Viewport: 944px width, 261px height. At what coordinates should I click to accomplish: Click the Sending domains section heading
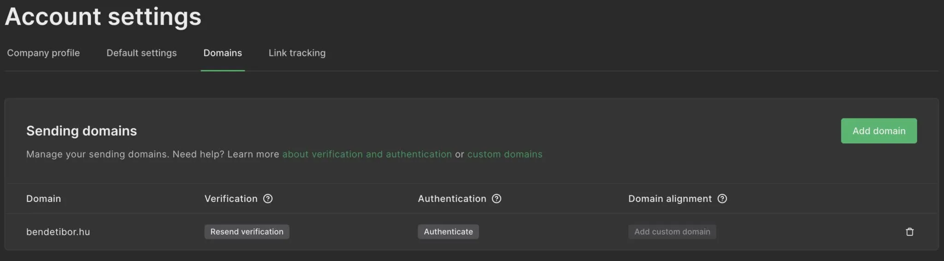click(82, 131)
